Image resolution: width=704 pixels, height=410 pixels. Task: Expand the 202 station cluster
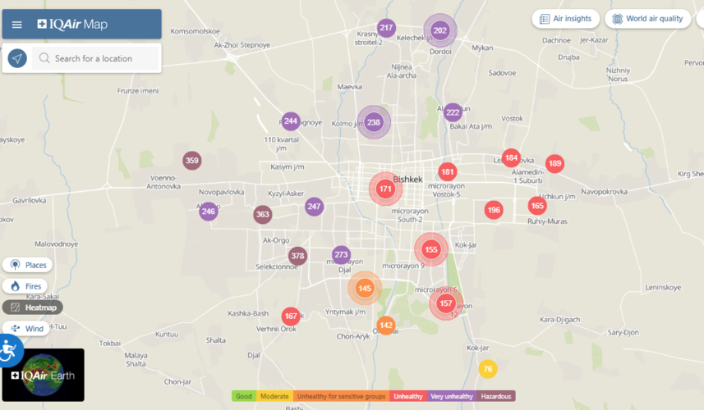tap(439, 31)
